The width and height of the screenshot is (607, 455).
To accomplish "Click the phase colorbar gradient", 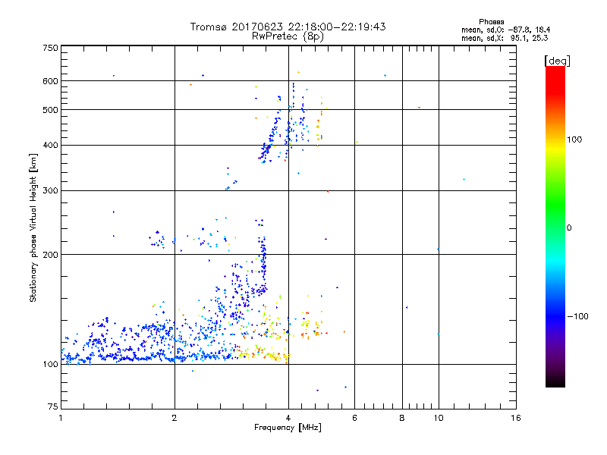I will click(555, 226).
